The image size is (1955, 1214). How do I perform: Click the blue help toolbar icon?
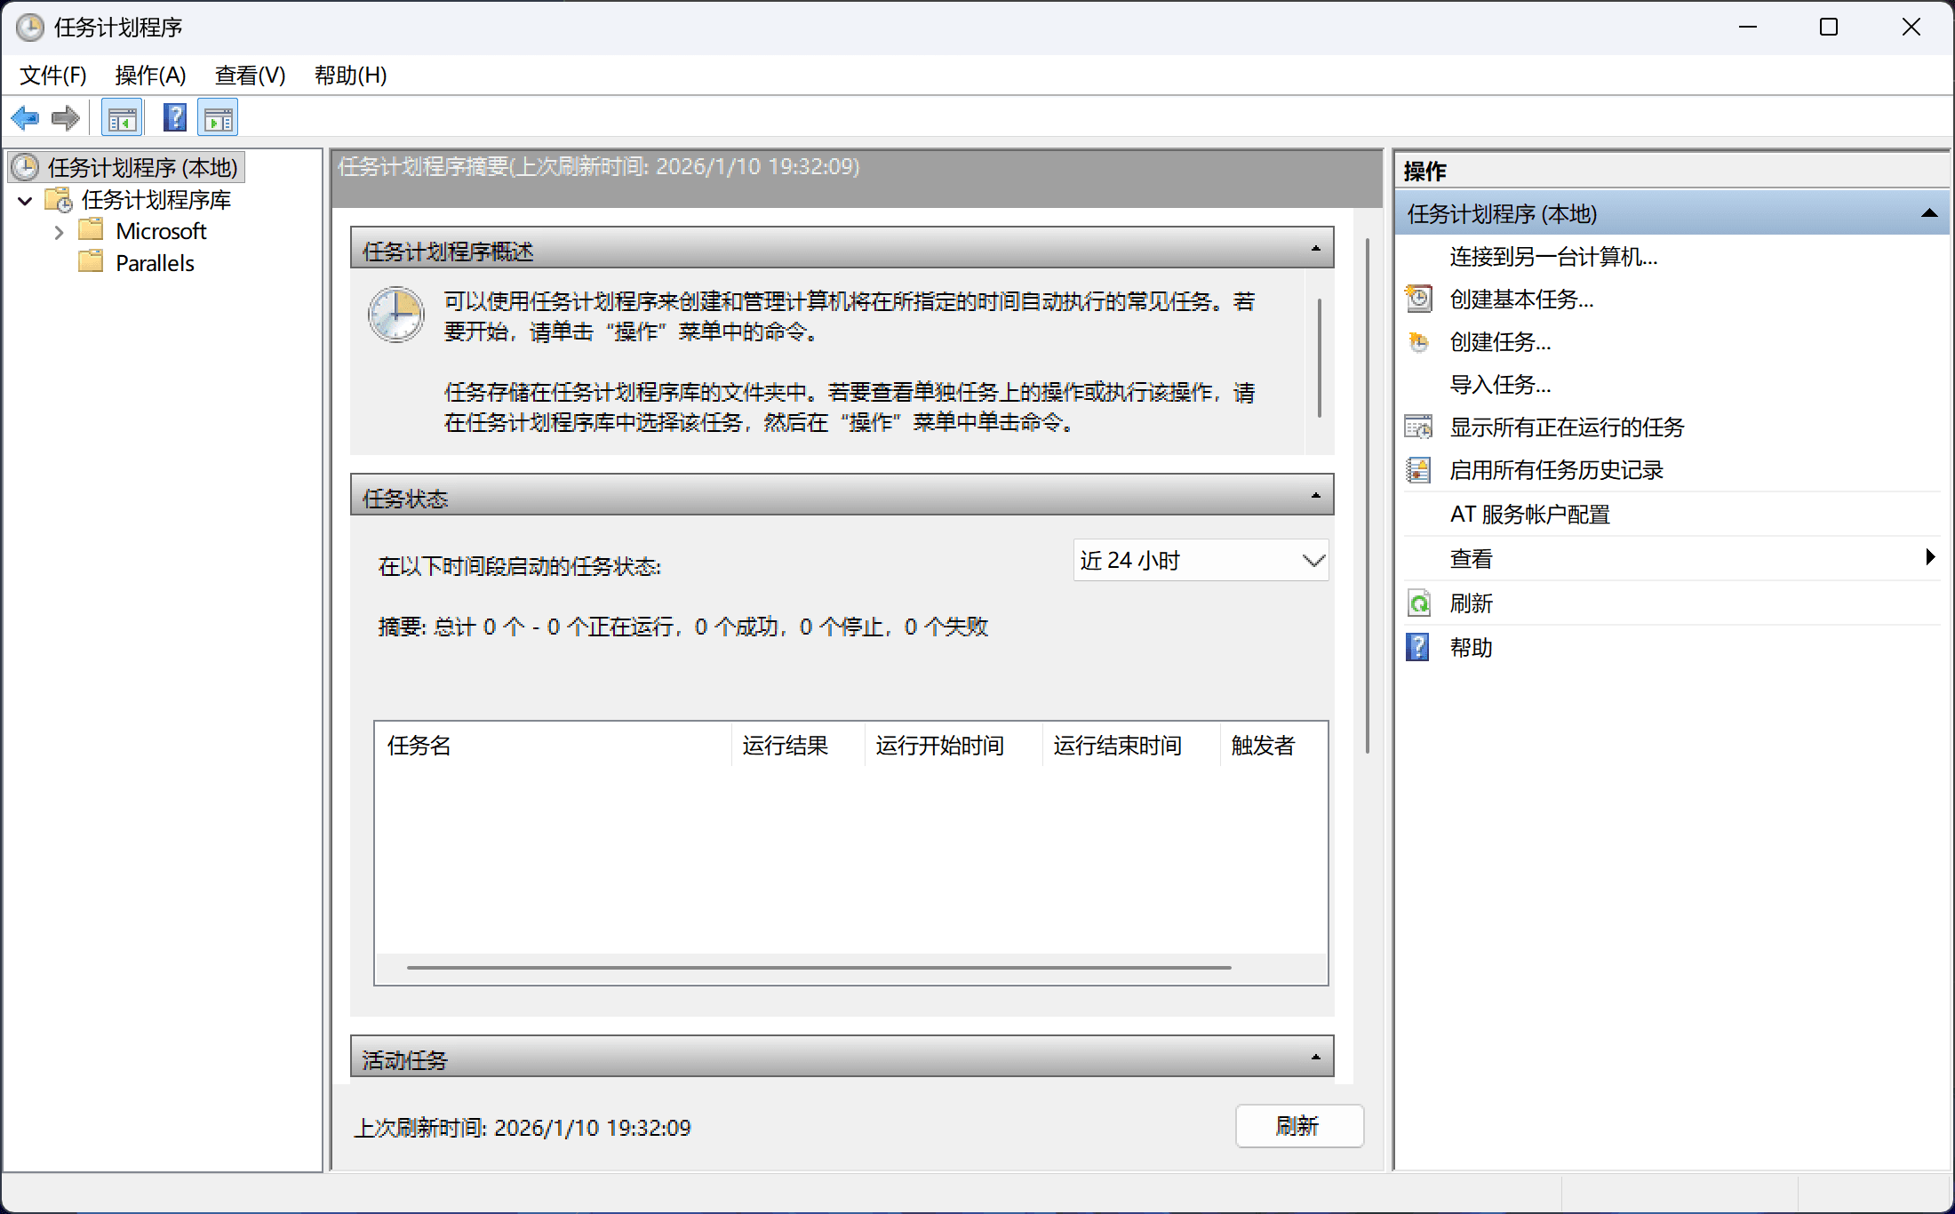175,117
